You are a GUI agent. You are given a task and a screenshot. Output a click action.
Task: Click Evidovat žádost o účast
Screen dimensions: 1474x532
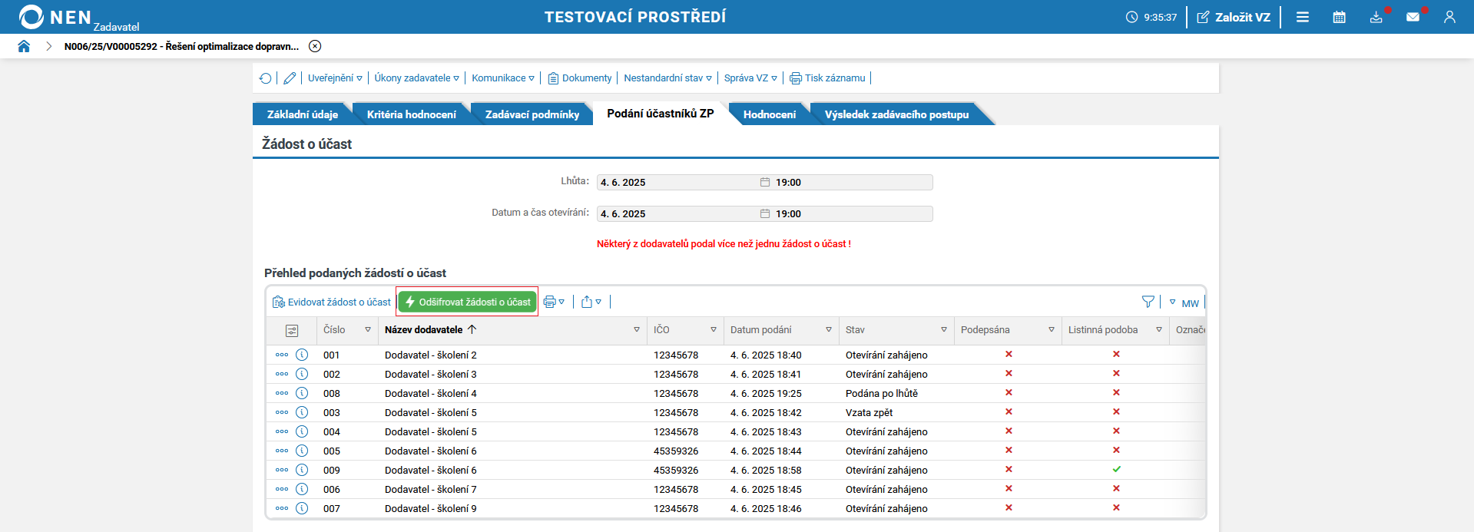pos(331,302)
